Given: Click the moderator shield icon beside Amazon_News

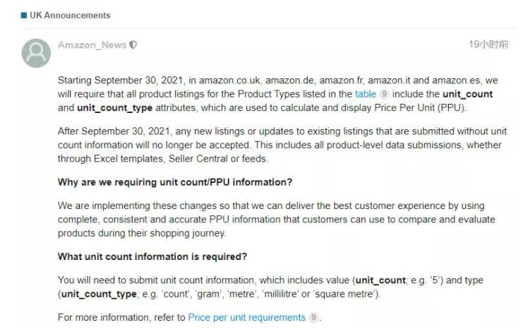Looking at the screenshot, I should pyautogui.click(x=133, y=45).
